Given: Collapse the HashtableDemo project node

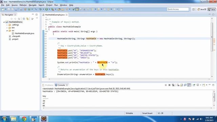Looking at the screenshot, I should pyautogui.click(x=4, y=22).
